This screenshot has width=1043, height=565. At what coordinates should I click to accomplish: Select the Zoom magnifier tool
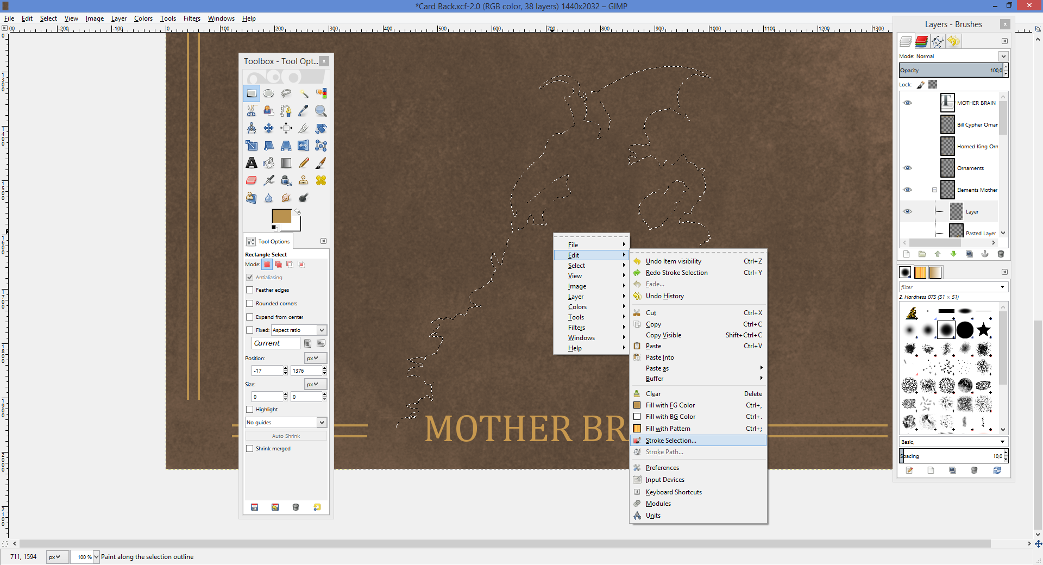tap(321, 111)
